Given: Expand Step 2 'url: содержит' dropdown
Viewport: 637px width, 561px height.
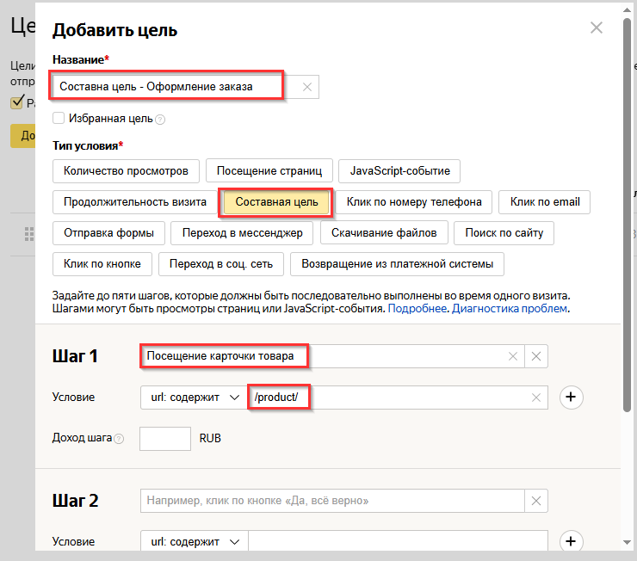Looking at the screenshot, I should (195, 541).
